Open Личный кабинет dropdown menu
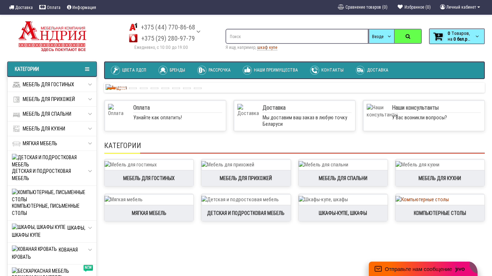 [x=460, y=7]
